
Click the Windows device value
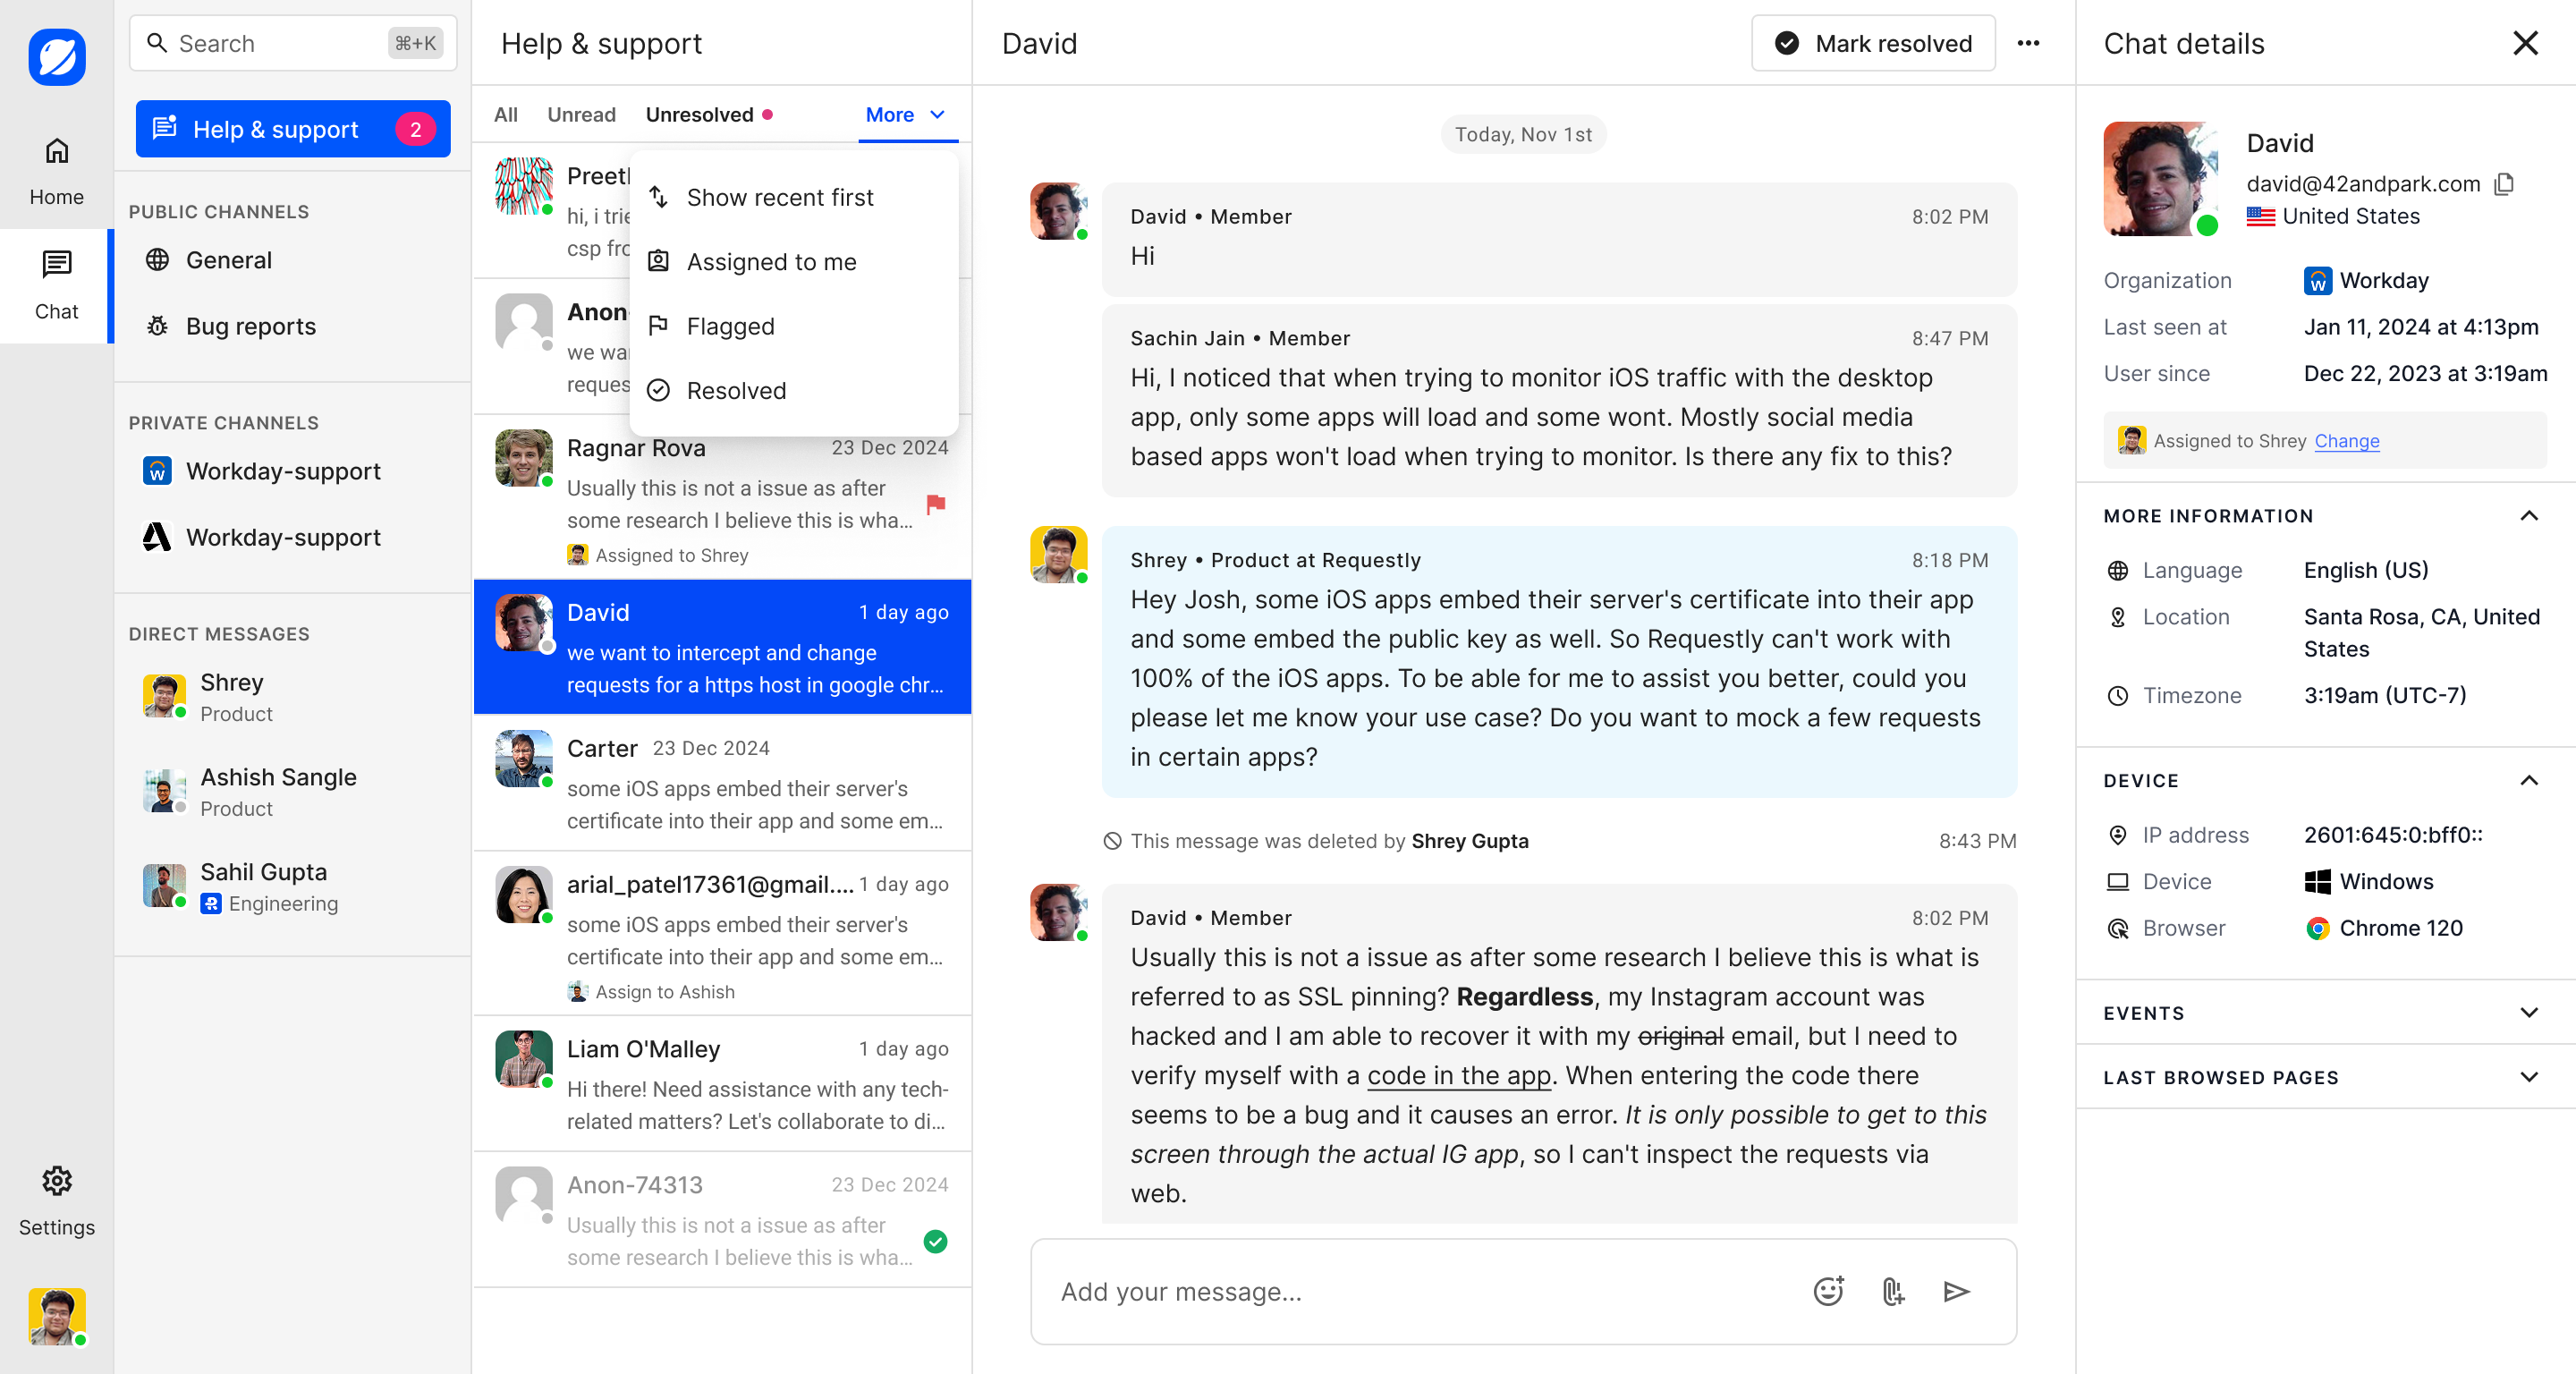pyautogui.click(x=2386, y=882)
